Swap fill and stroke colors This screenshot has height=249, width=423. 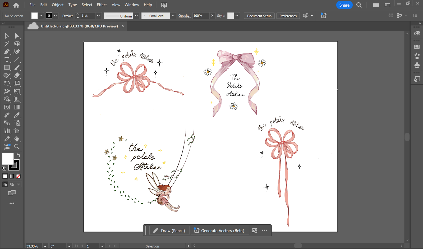19,155
